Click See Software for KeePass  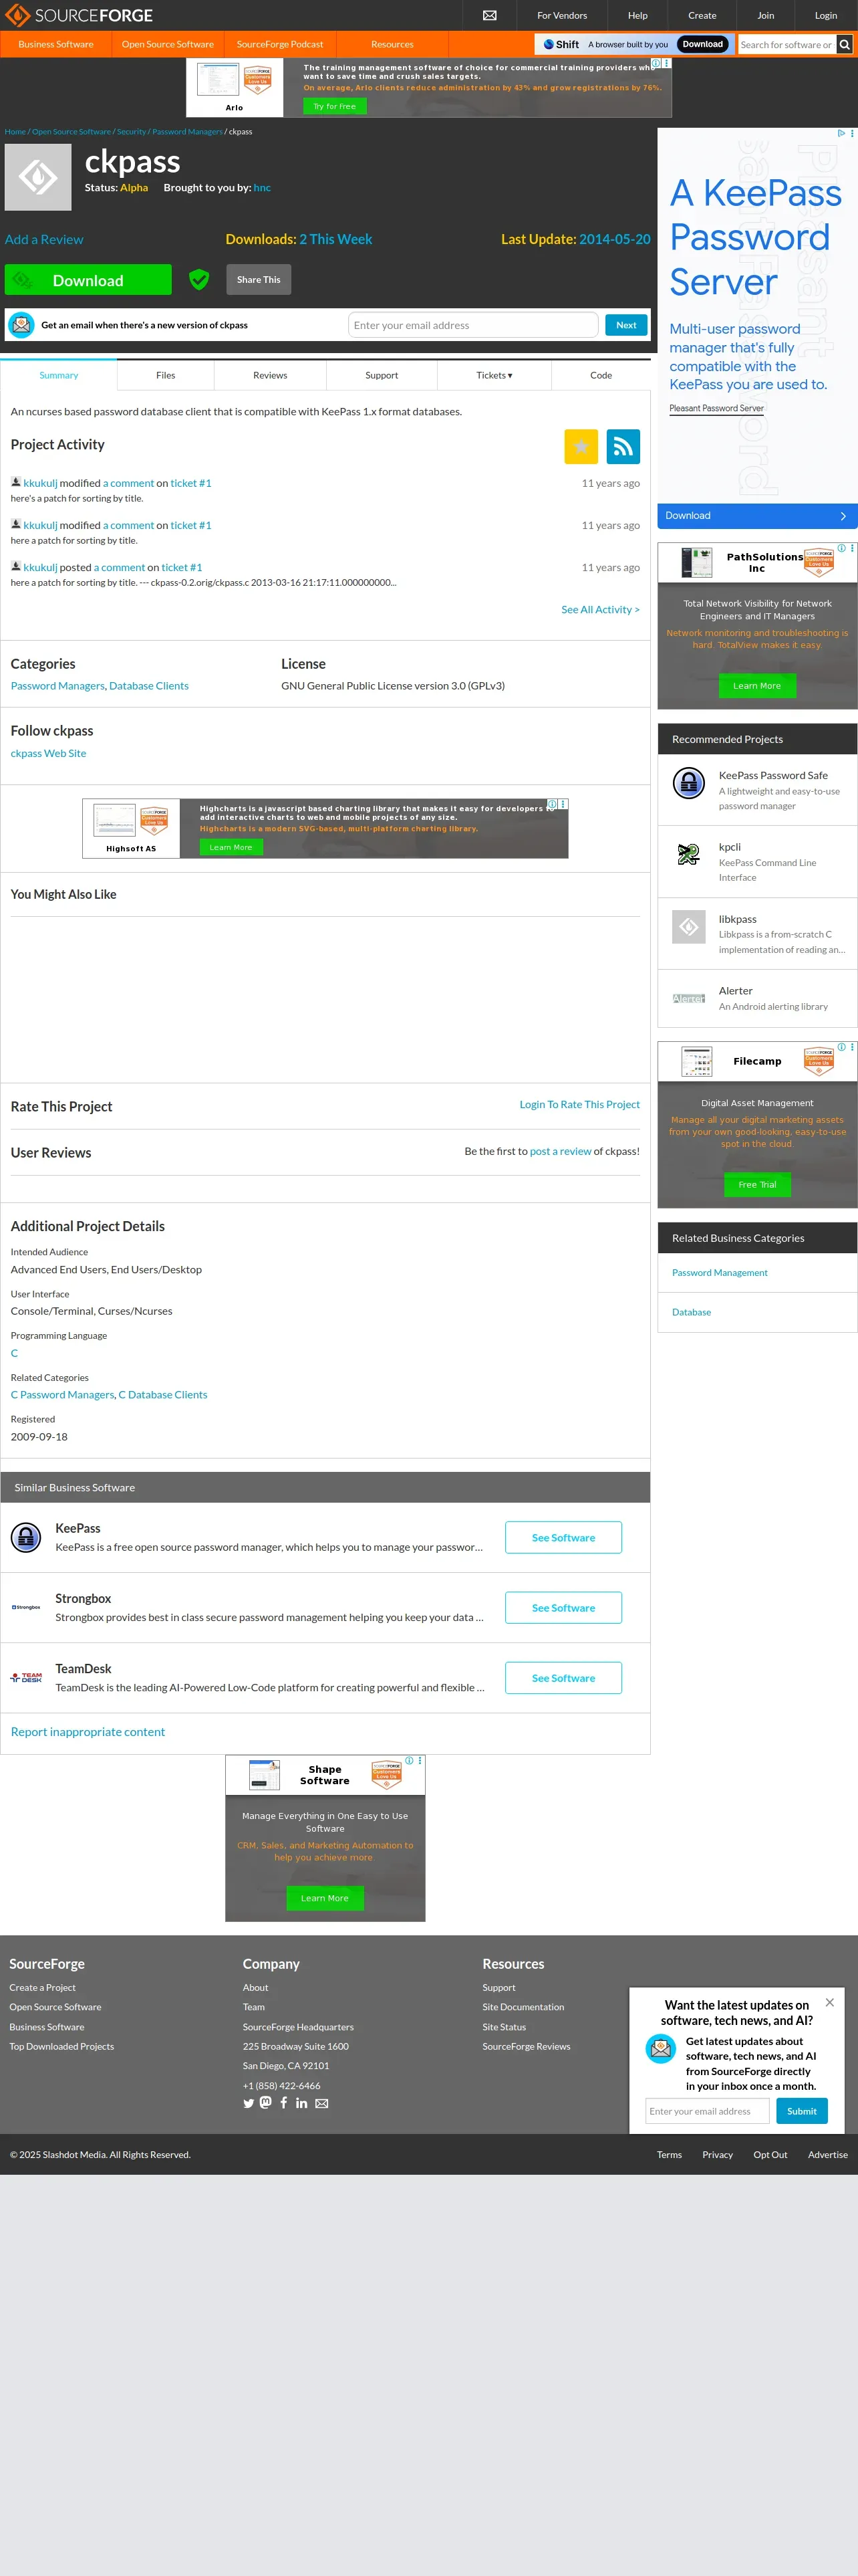point(563,1537)
